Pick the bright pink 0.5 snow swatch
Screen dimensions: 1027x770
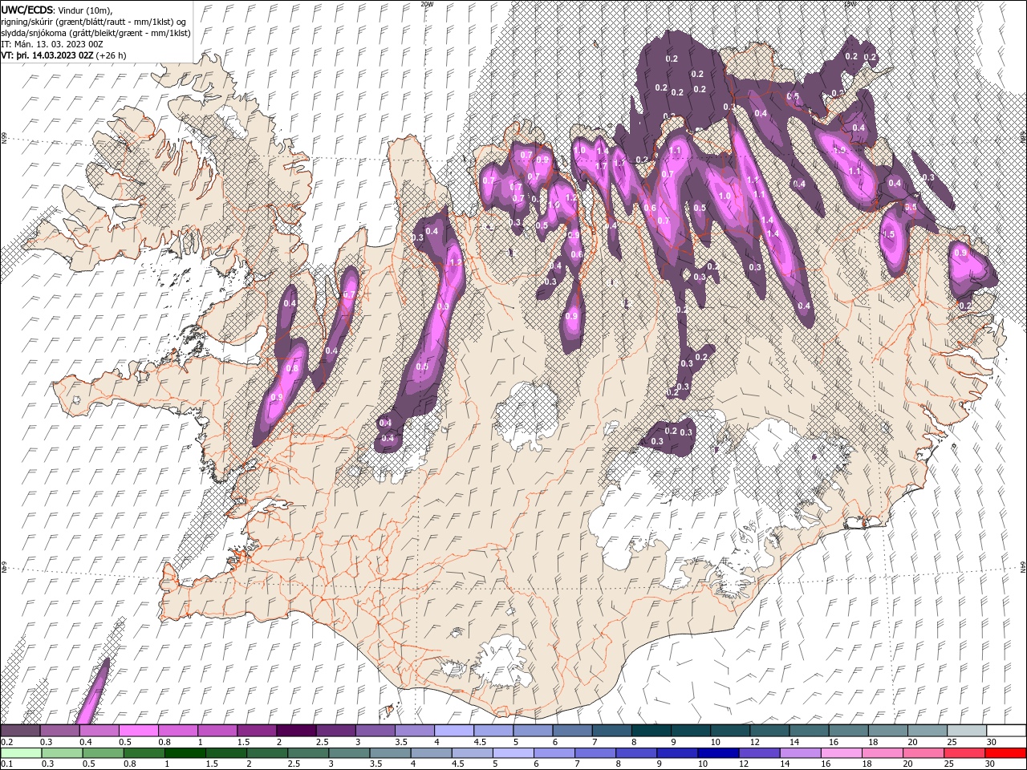pyautogui.click(x=138, y=731)
